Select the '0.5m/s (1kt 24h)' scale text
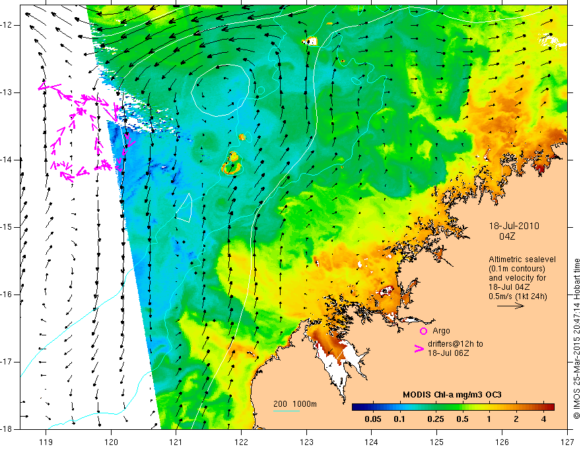 tap(518, 296)
